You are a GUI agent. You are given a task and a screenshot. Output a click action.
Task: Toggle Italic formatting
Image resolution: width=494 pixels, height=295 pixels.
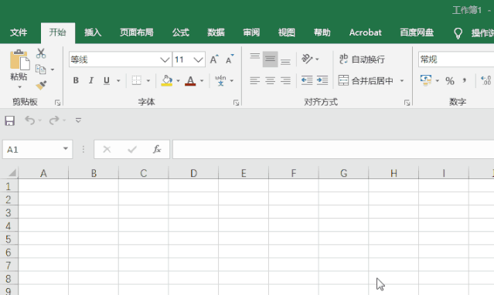coord(91,80)
